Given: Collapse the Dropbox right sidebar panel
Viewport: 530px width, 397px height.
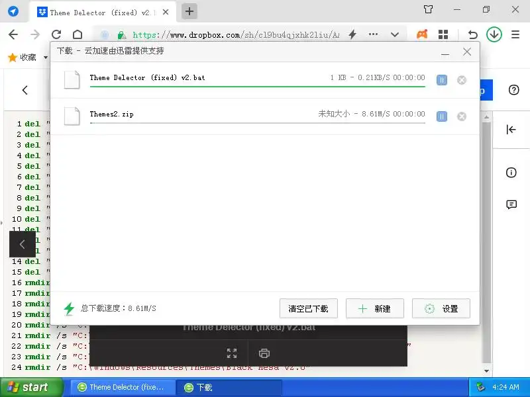Looking at the screenshot, I should click(511, 130).
